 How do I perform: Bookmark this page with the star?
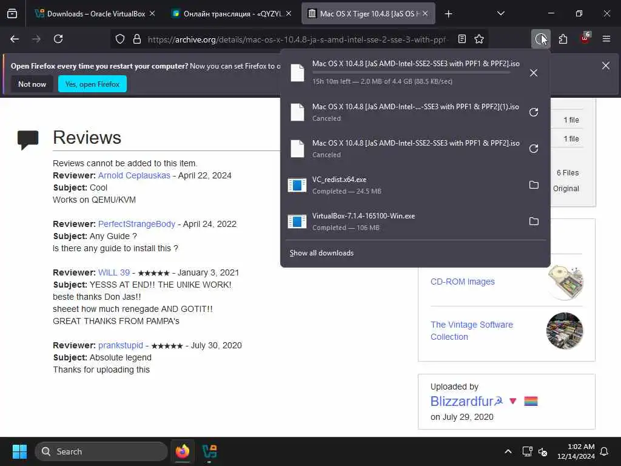coord(479,39)
